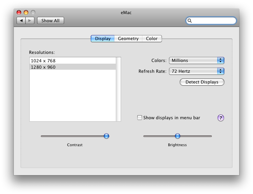The width and height of the screenshot is (253, 194).
Task: Click the Contrast slider knob
Action: 106,136
